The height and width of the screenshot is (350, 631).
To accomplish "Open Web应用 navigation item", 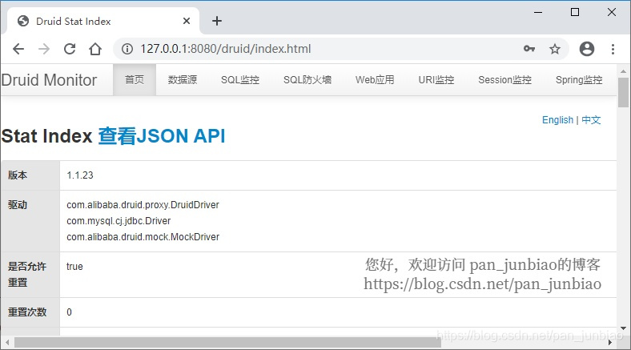I will pyautogui.click(x=375, y=79).
